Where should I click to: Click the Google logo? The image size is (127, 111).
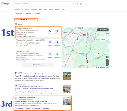tap(5, 4)
